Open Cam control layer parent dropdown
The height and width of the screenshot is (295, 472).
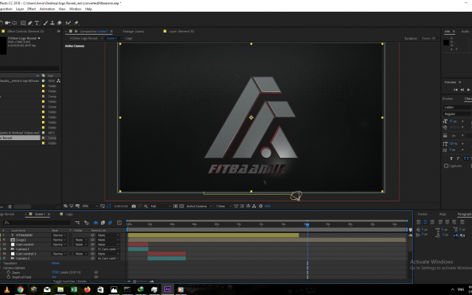tap(108, 244)
